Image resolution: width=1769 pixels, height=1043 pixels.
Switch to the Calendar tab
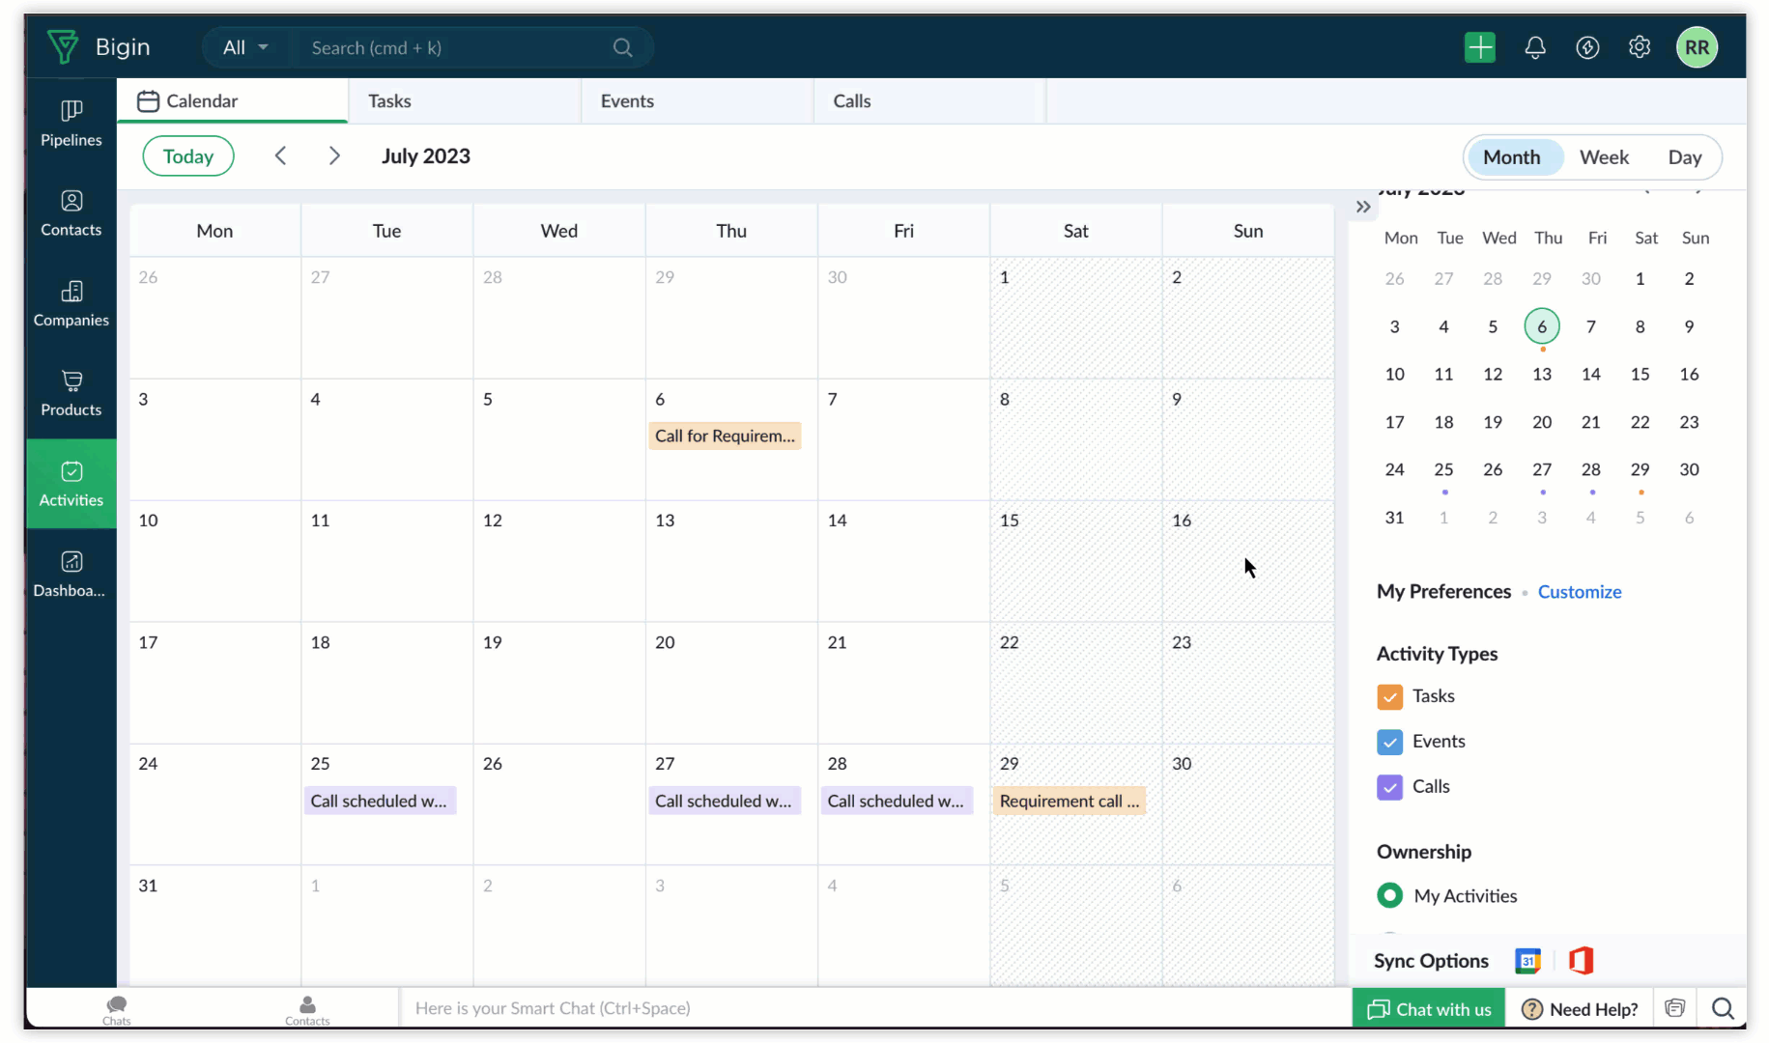tap(232, 100)
